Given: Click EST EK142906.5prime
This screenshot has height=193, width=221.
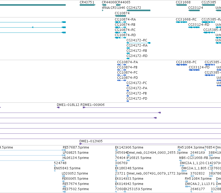Looking at the screenshot, I should coord(129,147).
